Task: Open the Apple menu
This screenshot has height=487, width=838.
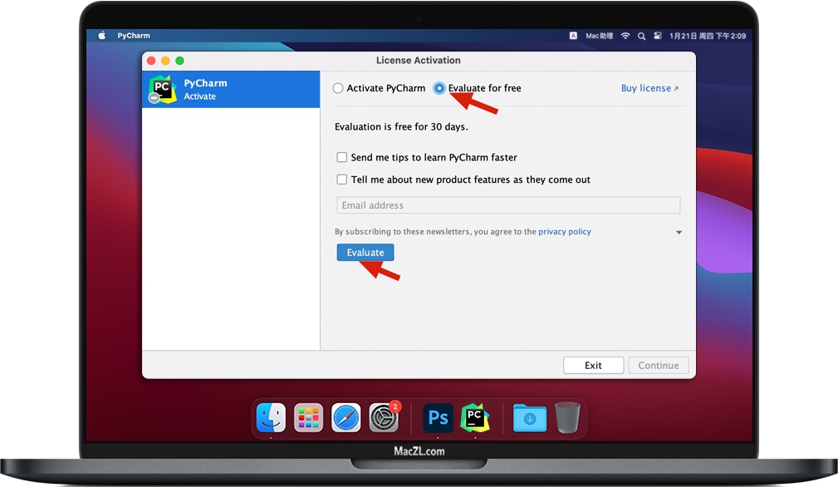Action: pyautogui.click(x=102, y=35)
